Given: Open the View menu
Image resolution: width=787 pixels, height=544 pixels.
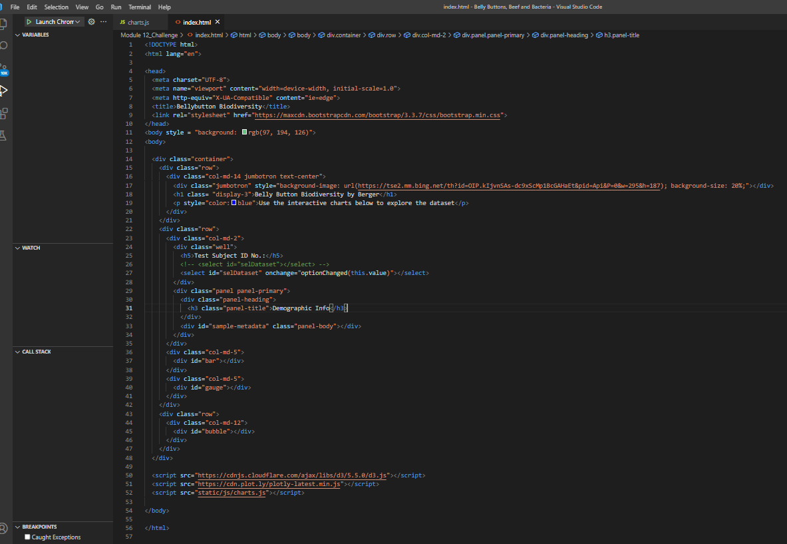Looking at the screenshot, I should [x=82, y=7].
